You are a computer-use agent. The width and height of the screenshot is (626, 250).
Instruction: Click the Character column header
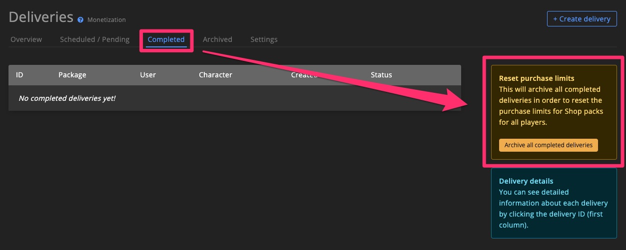(215, 75)
